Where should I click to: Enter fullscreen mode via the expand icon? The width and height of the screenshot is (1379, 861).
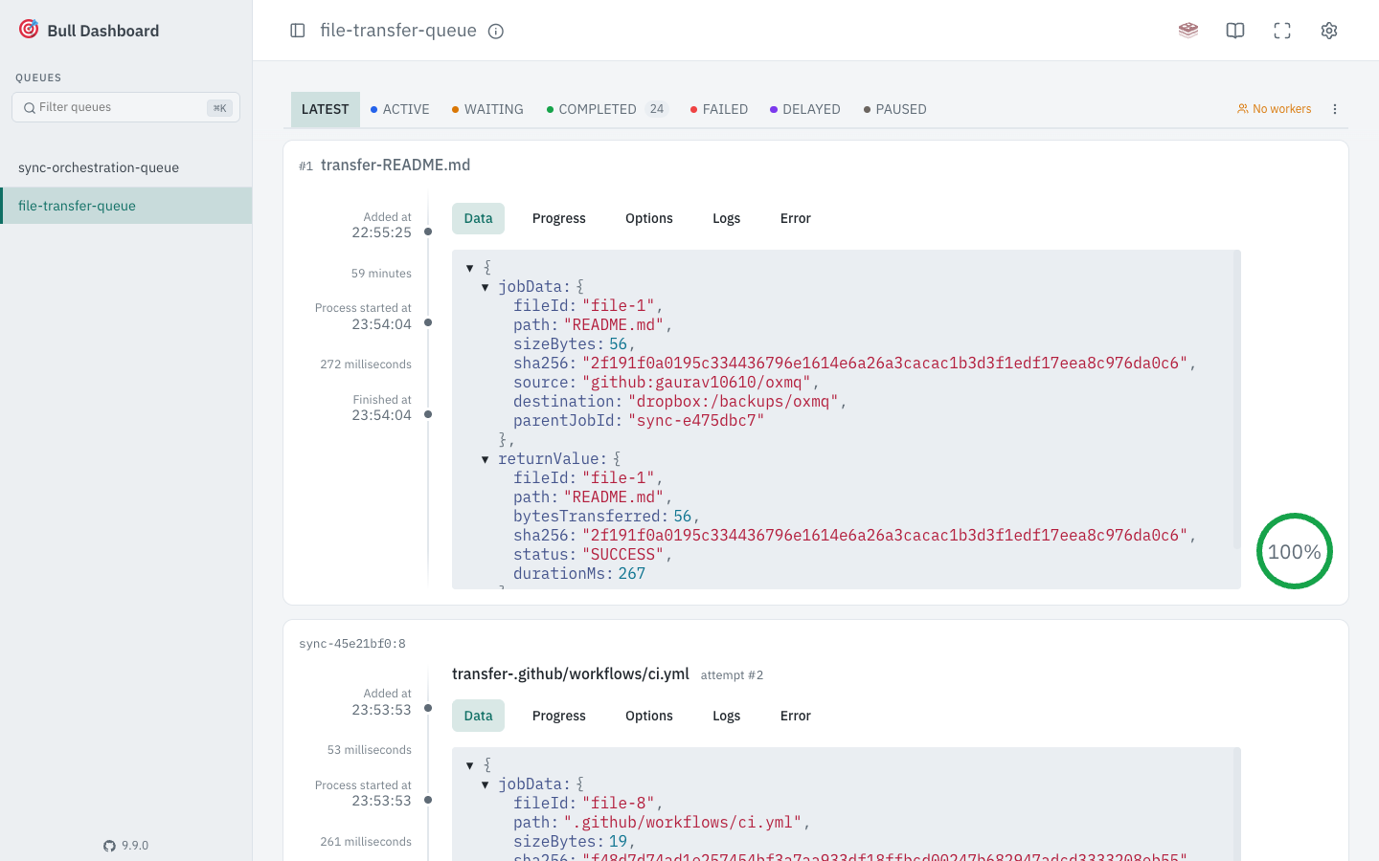point(1282,31)
